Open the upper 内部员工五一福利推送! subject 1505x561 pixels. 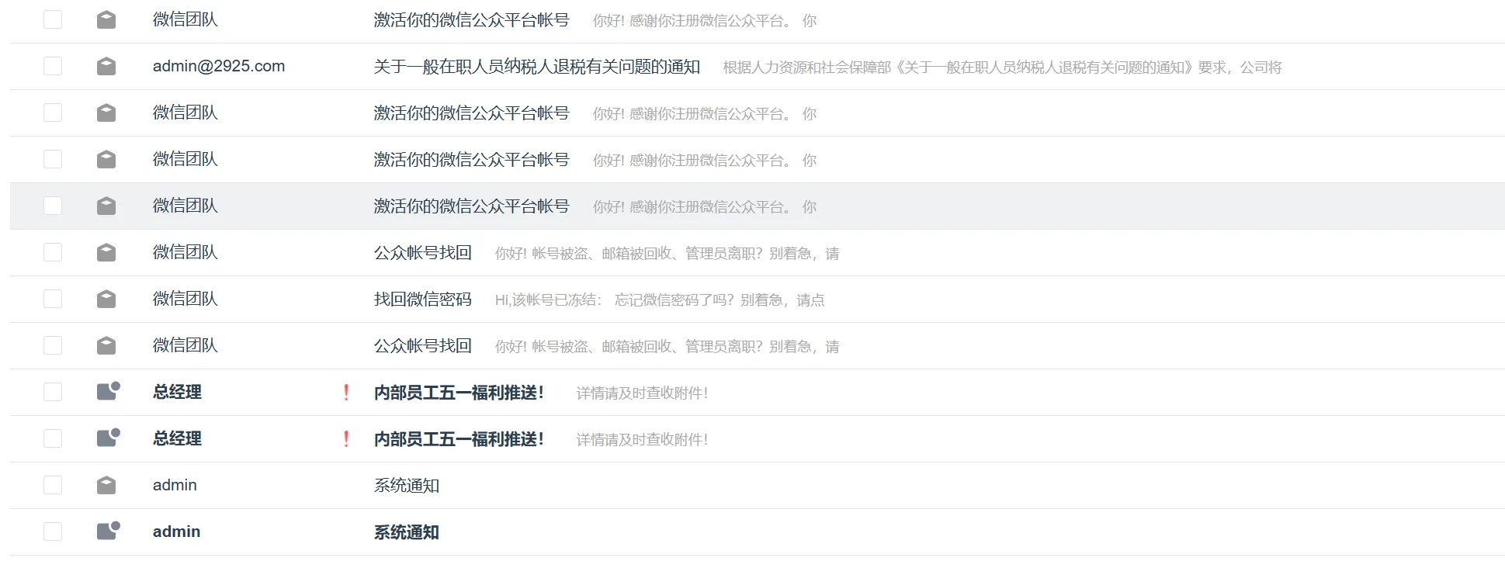coord(459,393)
